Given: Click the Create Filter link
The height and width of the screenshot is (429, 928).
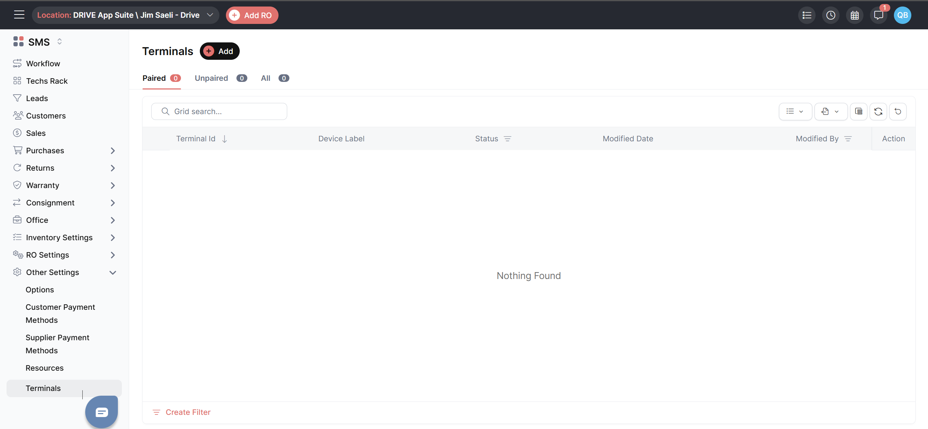Looking at the screenshot, I should pos(188,412).
